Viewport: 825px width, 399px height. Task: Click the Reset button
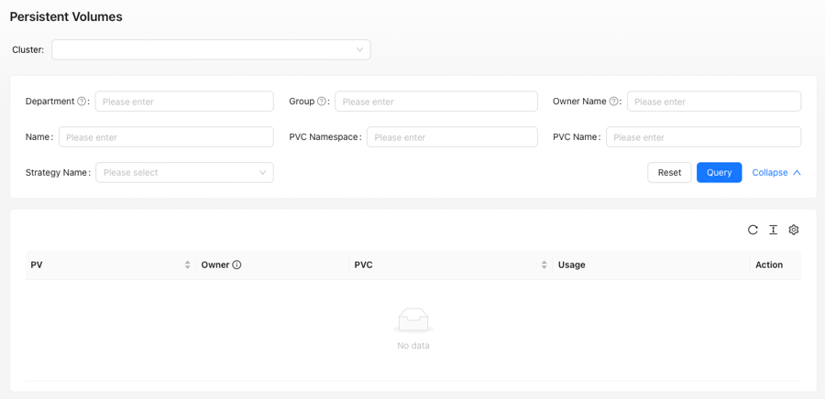pyautogui.click(x=669, y=172)
